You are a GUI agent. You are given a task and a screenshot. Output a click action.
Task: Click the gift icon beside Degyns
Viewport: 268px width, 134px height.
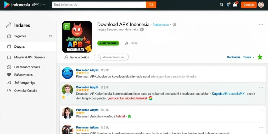click(x=9, y=47)
